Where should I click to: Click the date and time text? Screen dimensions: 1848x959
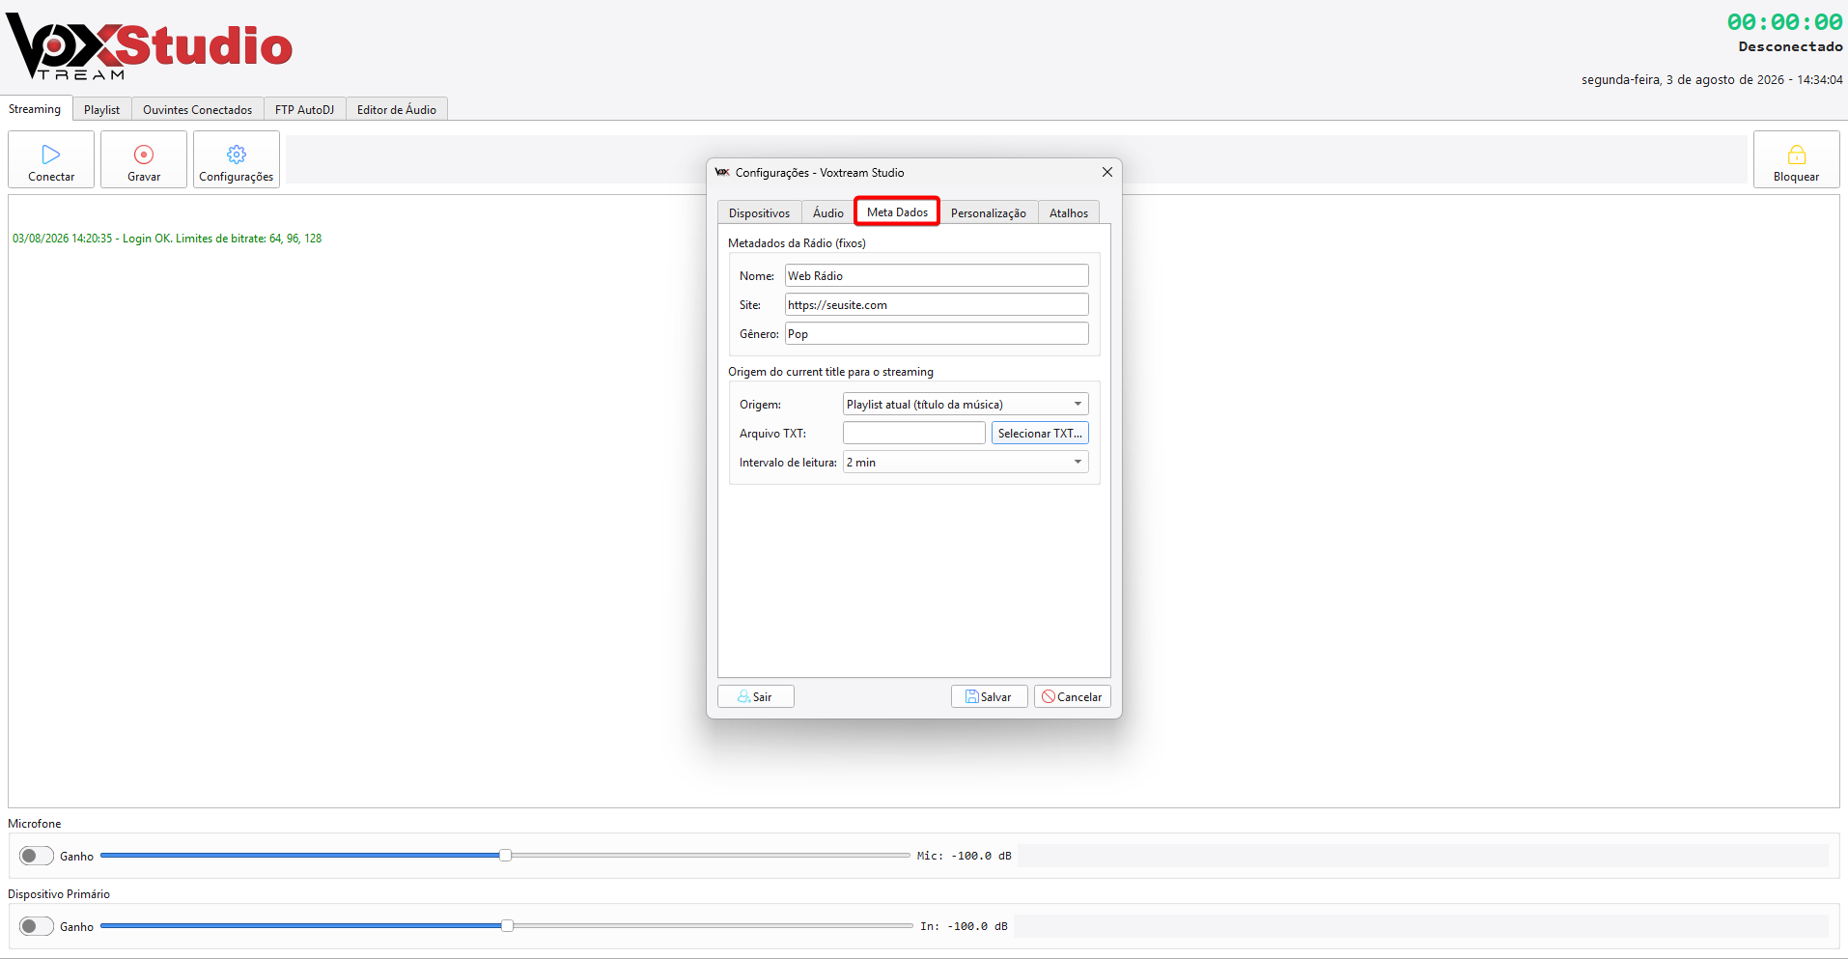[1712, 80]
